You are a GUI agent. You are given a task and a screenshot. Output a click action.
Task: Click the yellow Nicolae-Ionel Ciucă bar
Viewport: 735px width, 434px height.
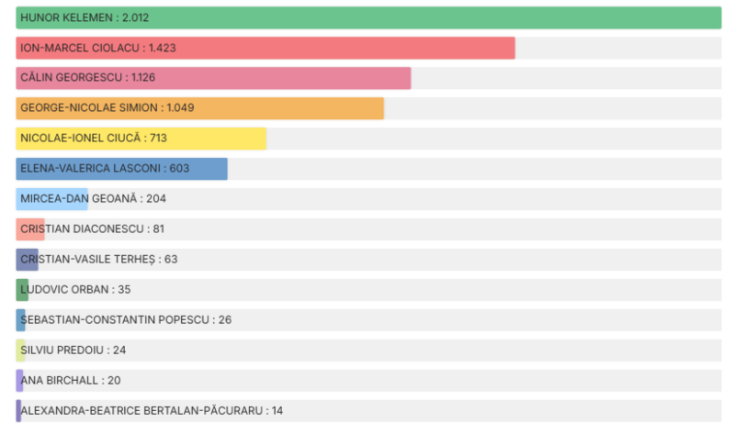click(141, 139)
